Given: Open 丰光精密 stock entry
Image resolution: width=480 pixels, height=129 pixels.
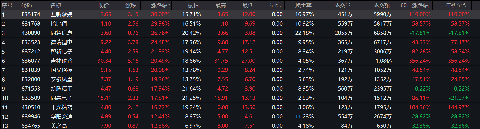Looking at the screenshot, I should pos(61,107).
